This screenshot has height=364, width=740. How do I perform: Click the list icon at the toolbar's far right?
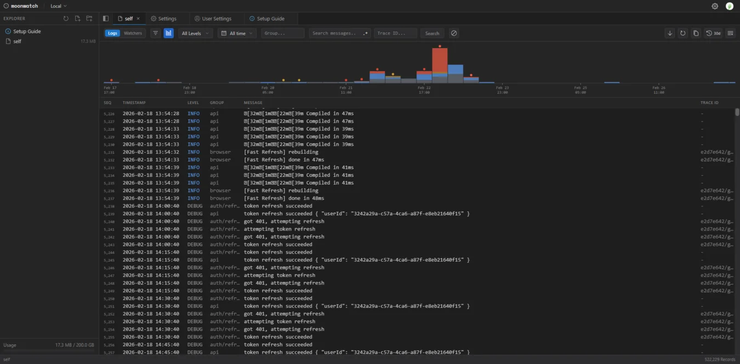click(730, 33)
